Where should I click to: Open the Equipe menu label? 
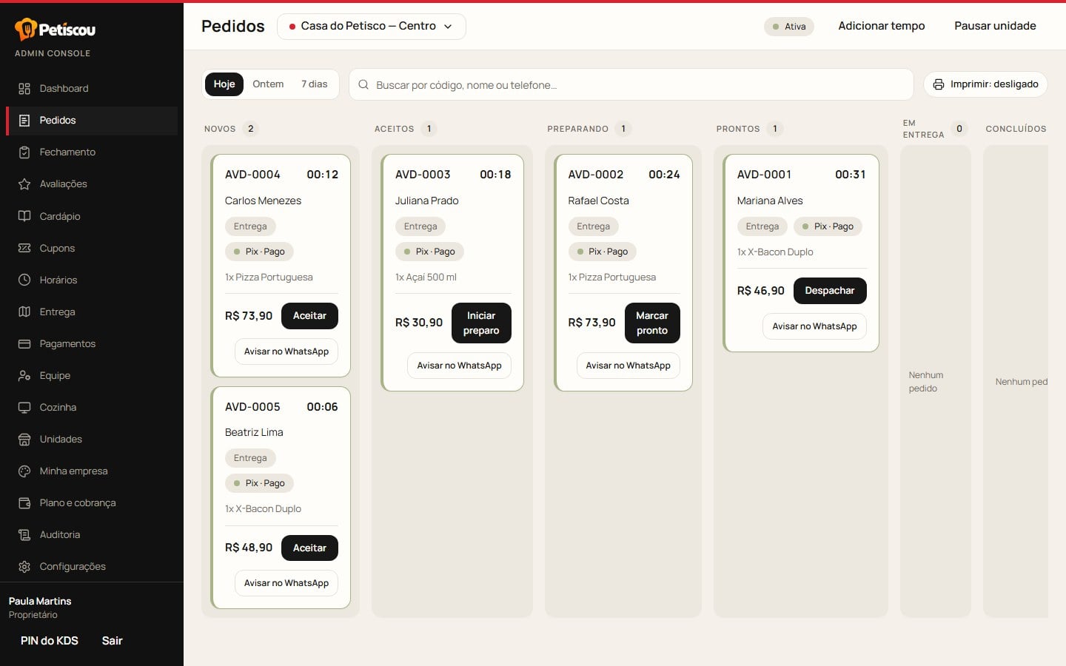coord(55,375)
